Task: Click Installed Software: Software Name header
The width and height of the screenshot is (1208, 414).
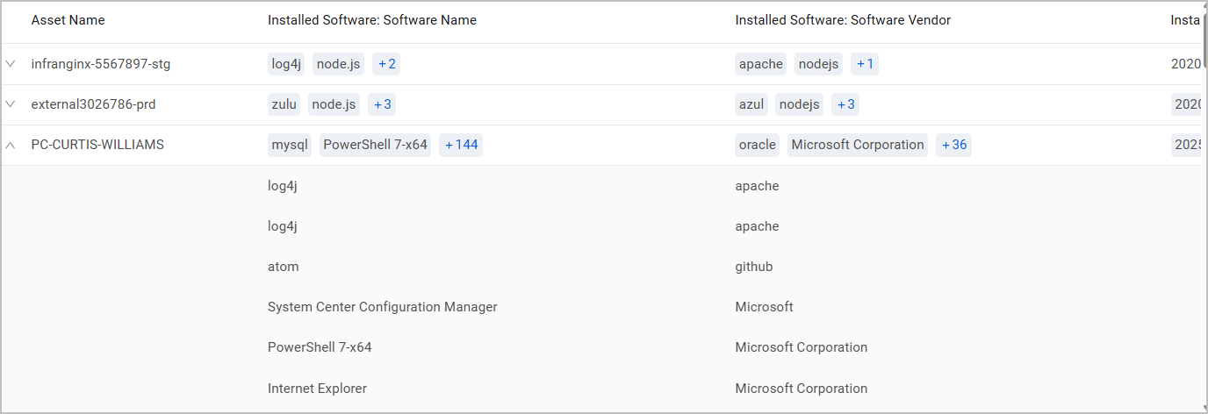Action: pyautogui.click(x=372, y=20)
